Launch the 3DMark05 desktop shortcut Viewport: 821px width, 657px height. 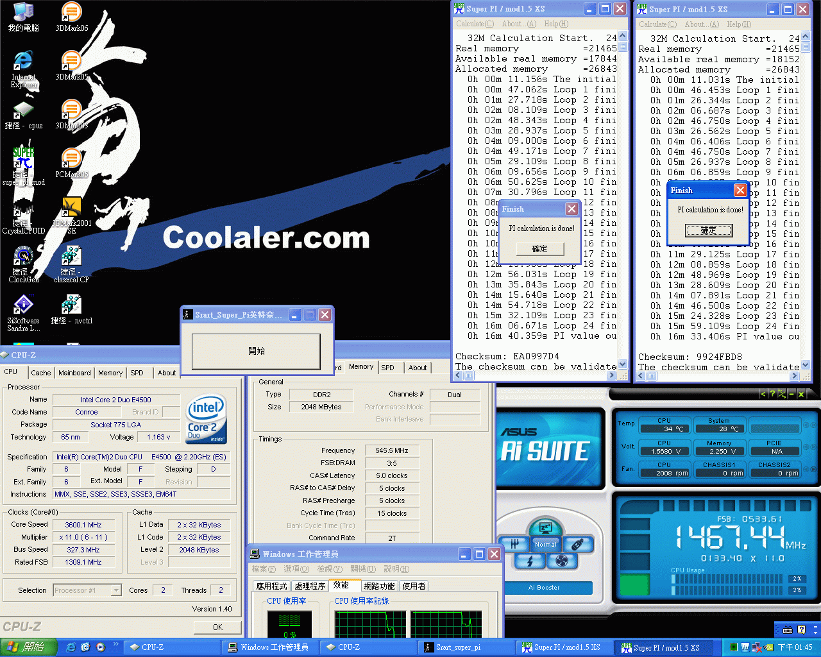tap(71, 66)
